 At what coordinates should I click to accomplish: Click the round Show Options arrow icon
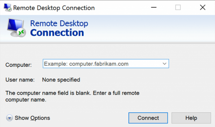click(9, 118)
